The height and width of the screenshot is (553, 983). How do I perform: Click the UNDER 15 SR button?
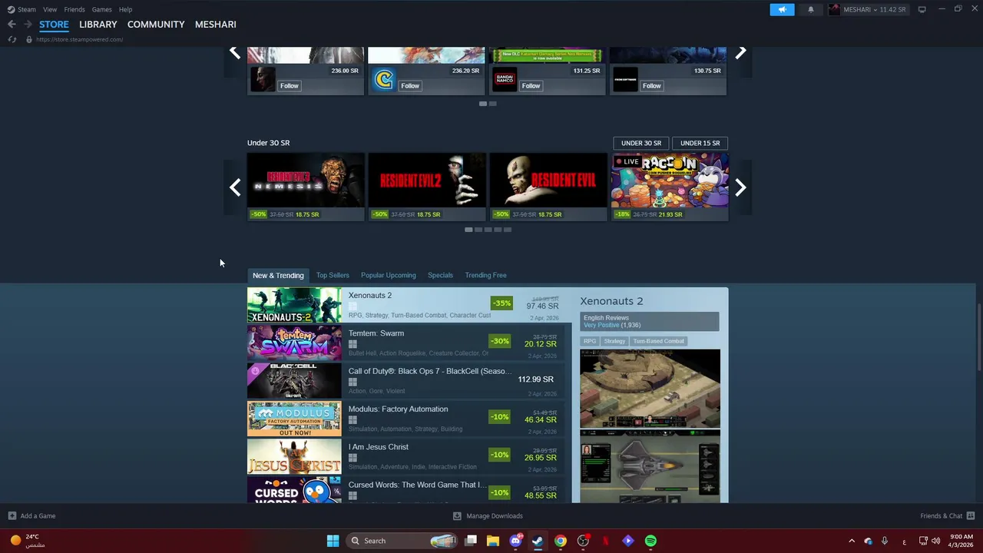[x=700, y=143]
